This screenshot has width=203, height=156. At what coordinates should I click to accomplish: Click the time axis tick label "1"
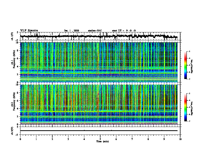point(36,139)
